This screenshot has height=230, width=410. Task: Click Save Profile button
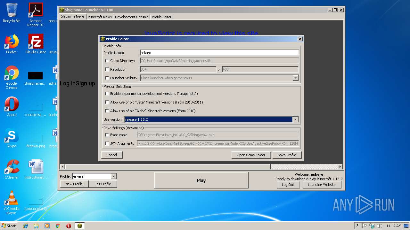tap(287, 155)
